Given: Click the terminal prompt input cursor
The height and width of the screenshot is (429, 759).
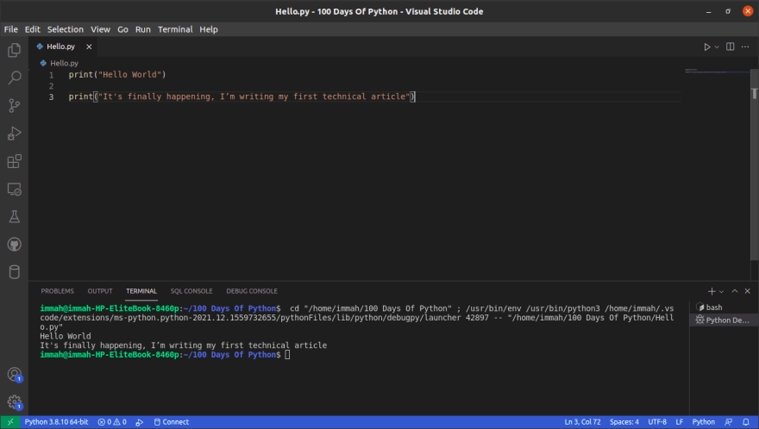Looking at the screenshot, I should tap(287, 355).
